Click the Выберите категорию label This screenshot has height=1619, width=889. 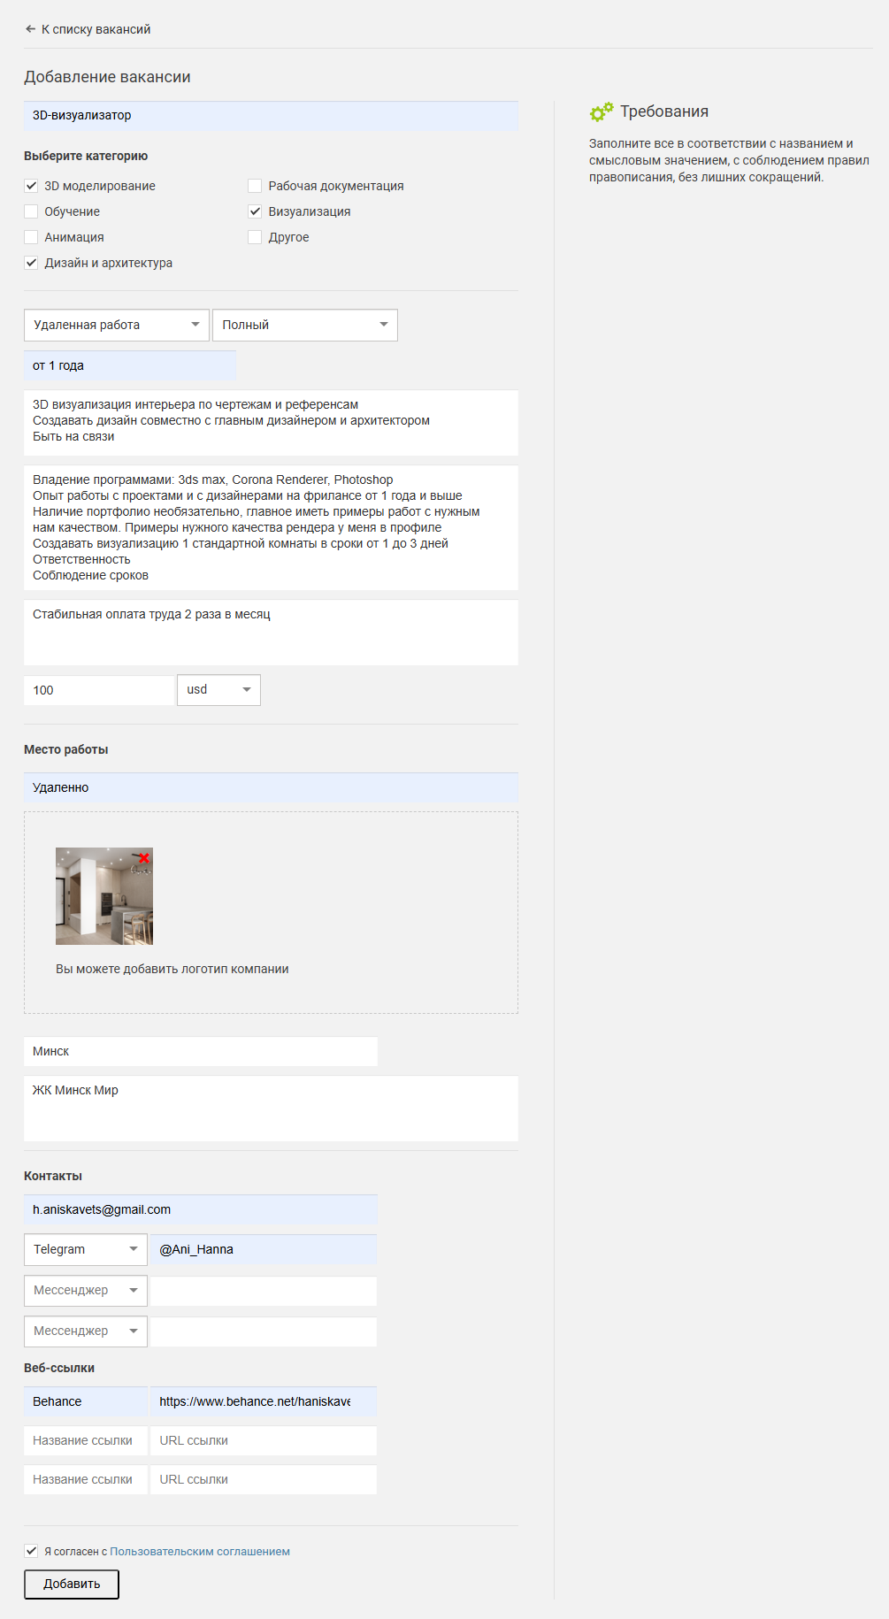click(86, 156)
